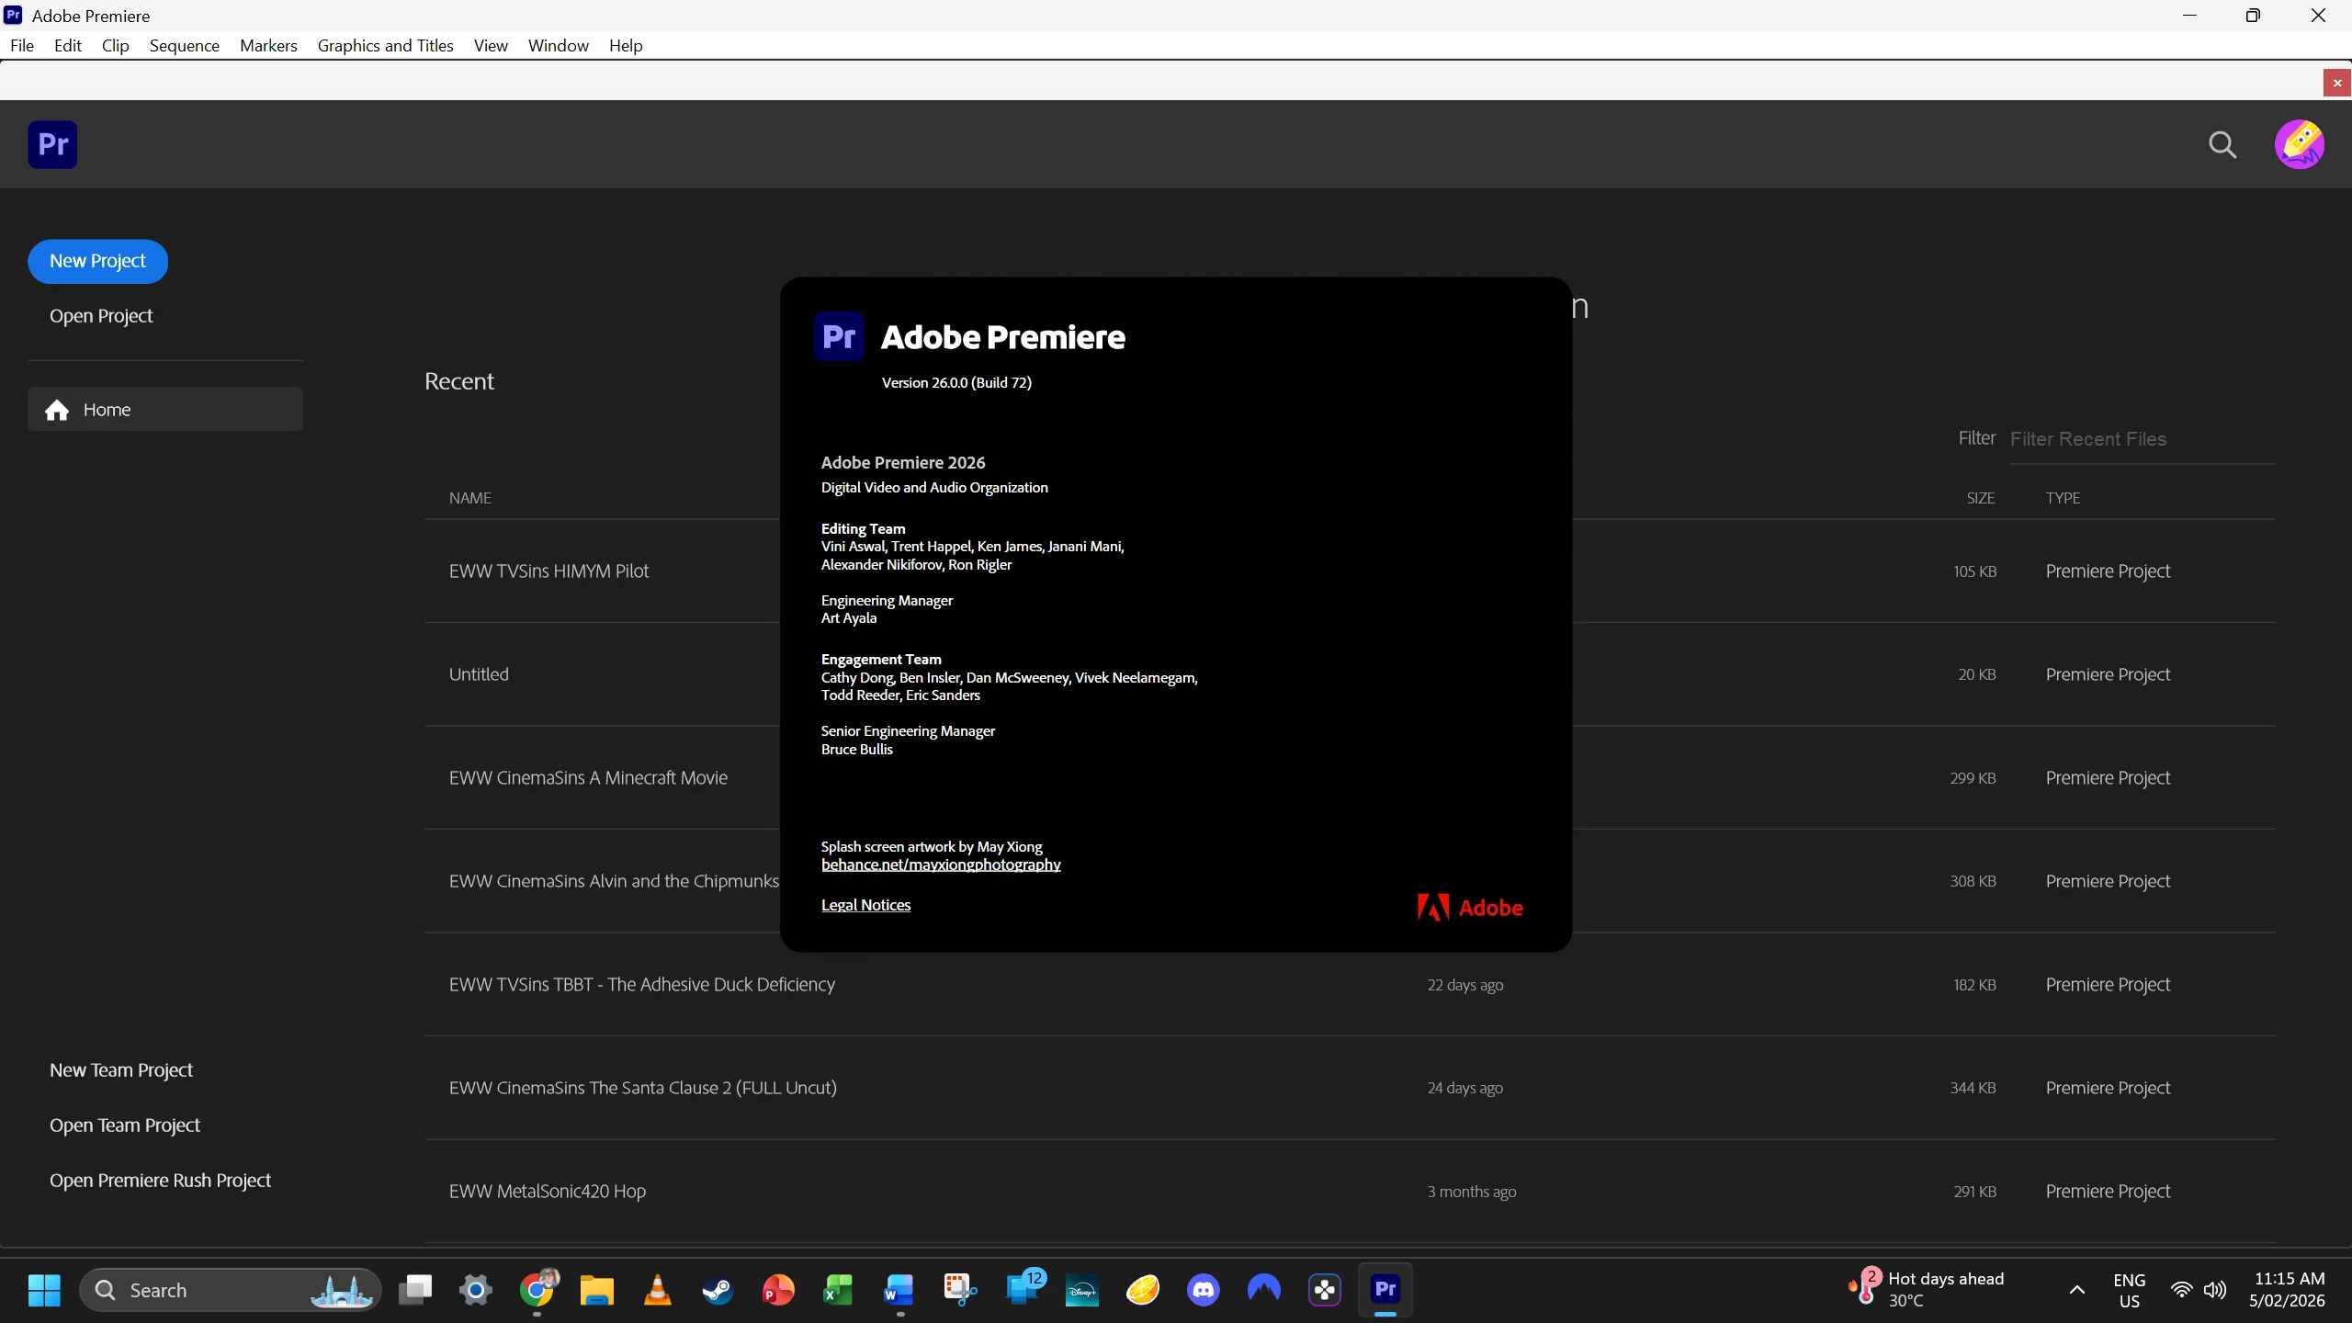Open Discord from the taskbar
Viewport: 2352px width, 1323px height.
pos(1204,1290)
